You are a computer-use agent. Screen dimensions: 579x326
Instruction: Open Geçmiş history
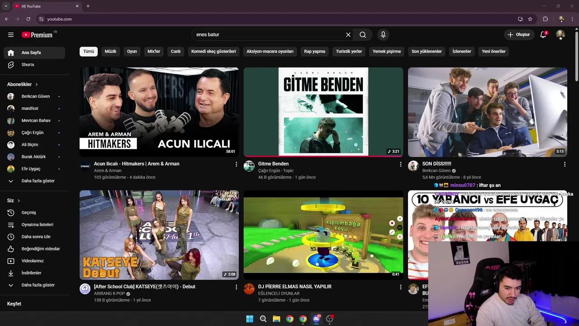click(34, 212)
